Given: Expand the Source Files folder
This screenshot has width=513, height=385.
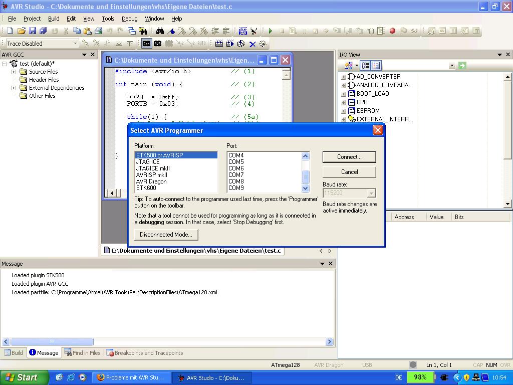Looking at the screenshot, I should (14, 72).
